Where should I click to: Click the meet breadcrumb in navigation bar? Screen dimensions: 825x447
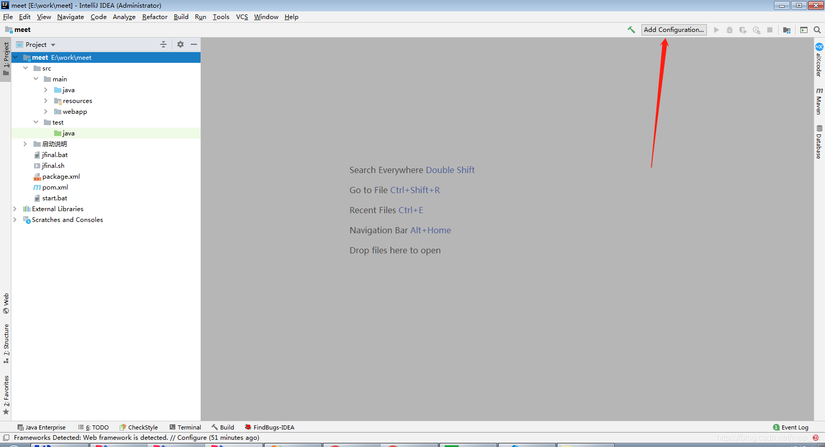18,30
